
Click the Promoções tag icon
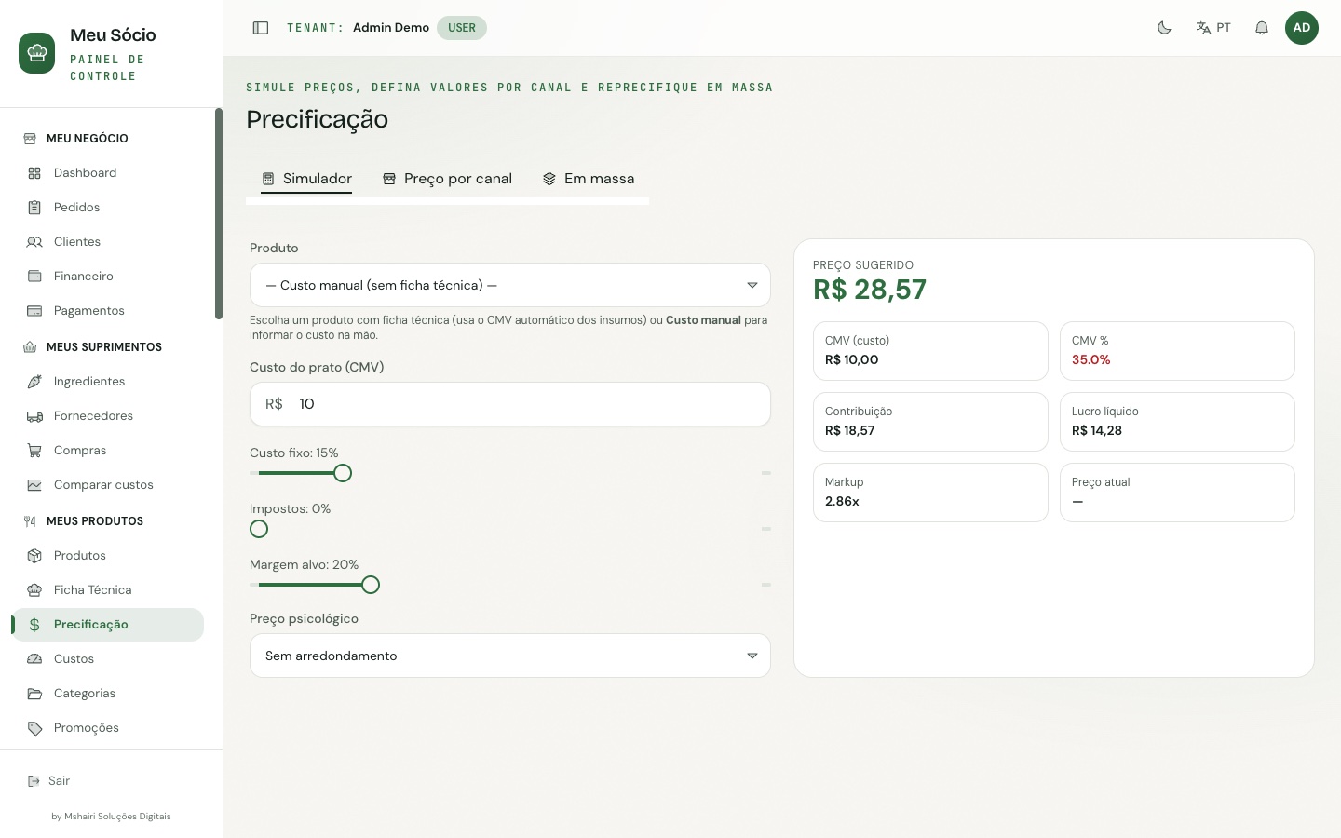point(34,728)
